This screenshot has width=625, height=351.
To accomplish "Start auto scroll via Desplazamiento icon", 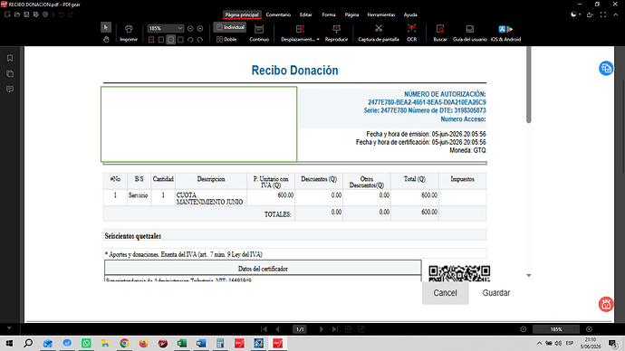I will (x=300, y=29).
